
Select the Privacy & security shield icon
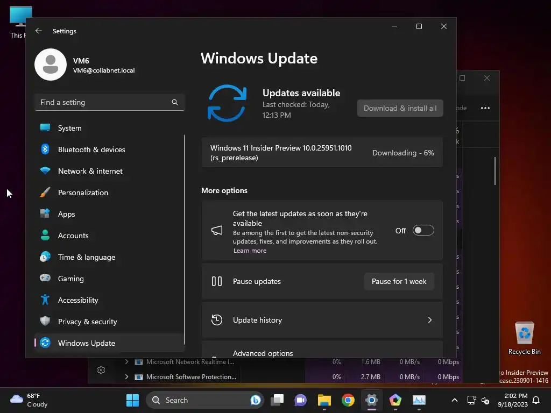[45, 321]
